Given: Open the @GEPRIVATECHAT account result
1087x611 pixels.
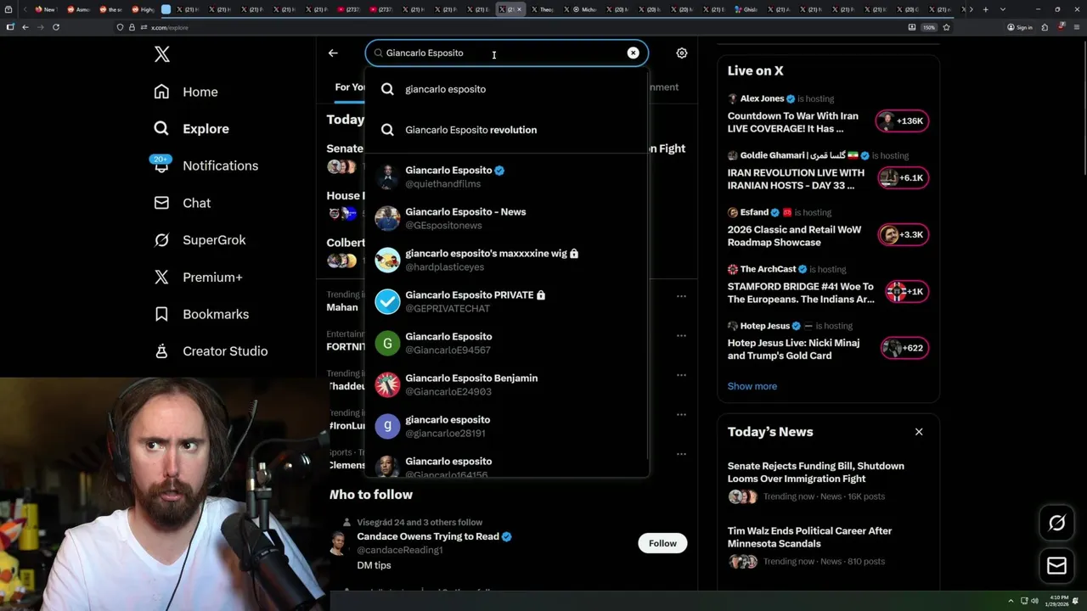Looking at the screenshot, I should pos(507,301).
